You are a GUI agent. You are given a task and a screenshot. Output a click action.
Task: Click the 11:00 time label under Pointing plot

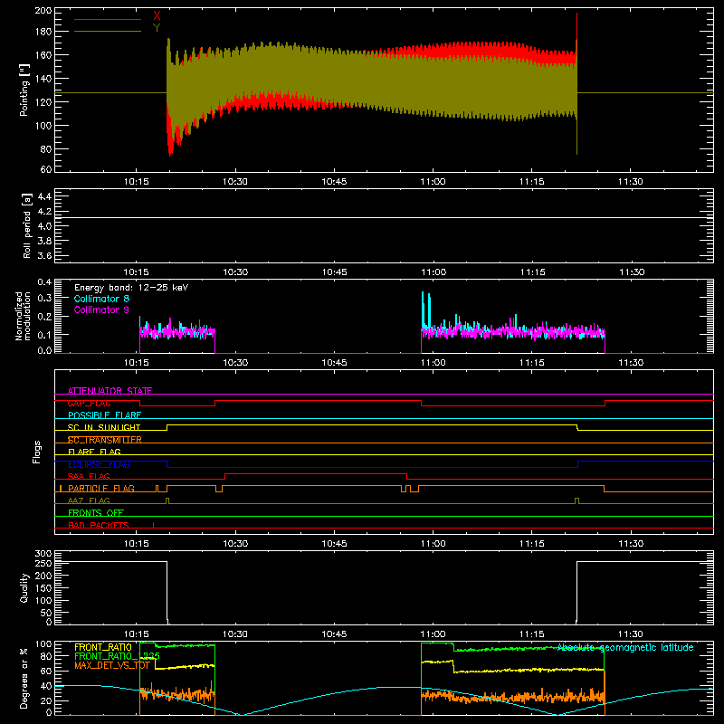[433, 182]
